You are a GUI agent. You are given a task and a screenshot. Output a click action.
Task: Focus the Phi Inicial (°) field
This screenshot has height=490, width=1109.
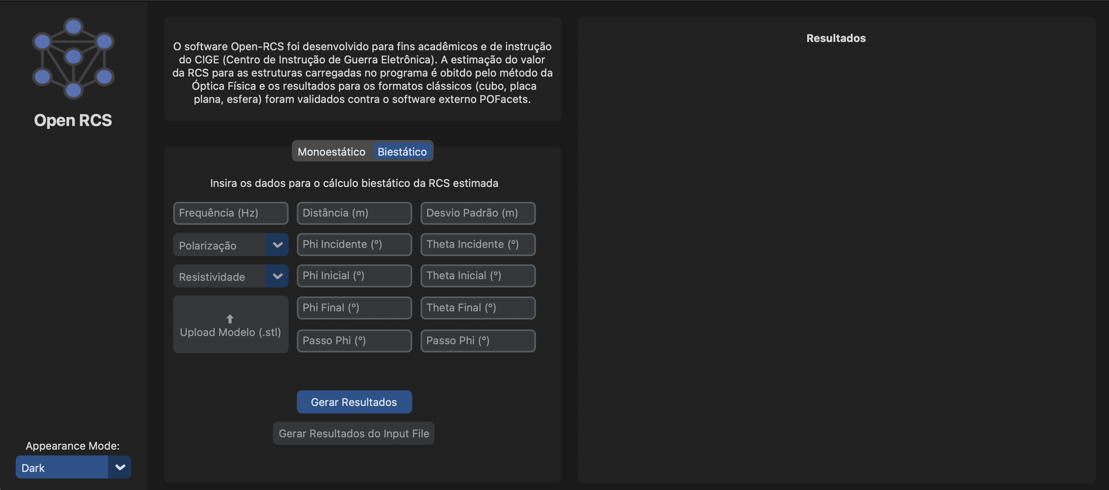[354, 276]
